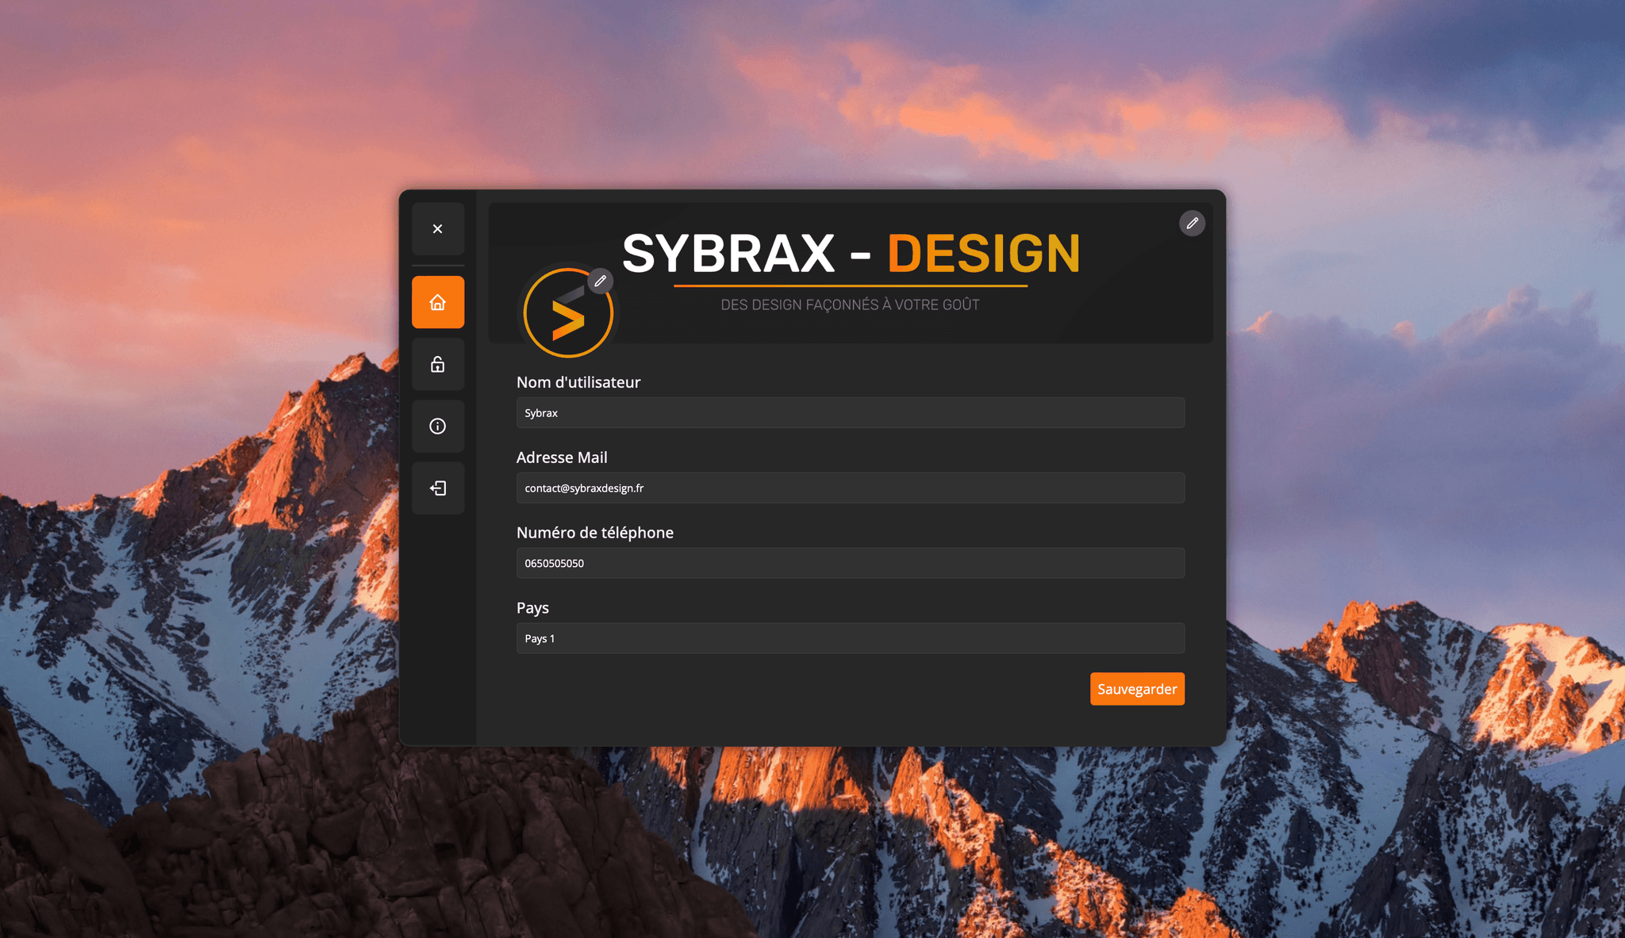Screen dimensions: 1625x938
Task: Edit the banner with top-right pencil
Action: click(1192, 224)
